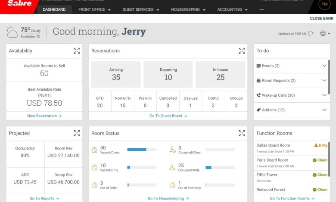Click the To-do panel scrollbar
336x202 pixels.
pos(329,77)
